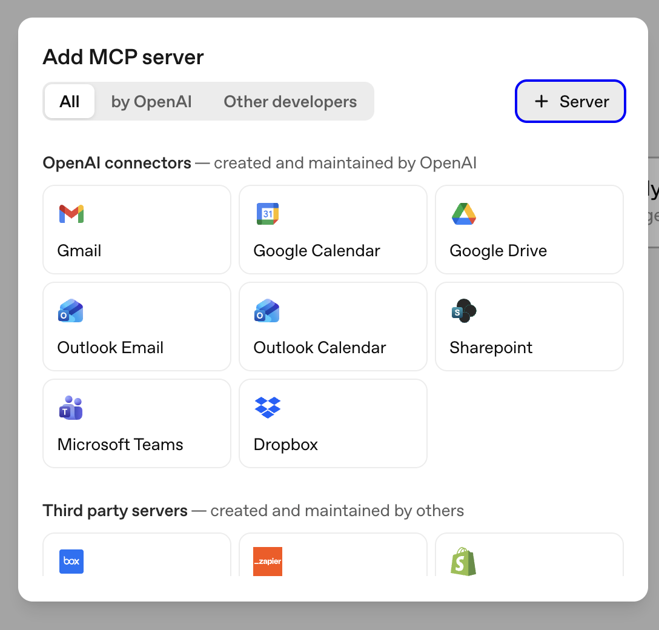This screenshot has width=659, height=630.
Task: Switch to the 'by OpenAI' tab
Action: click(151, 101)
